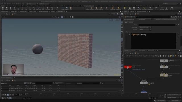Select the Torus shelf tool

[15, 8]
